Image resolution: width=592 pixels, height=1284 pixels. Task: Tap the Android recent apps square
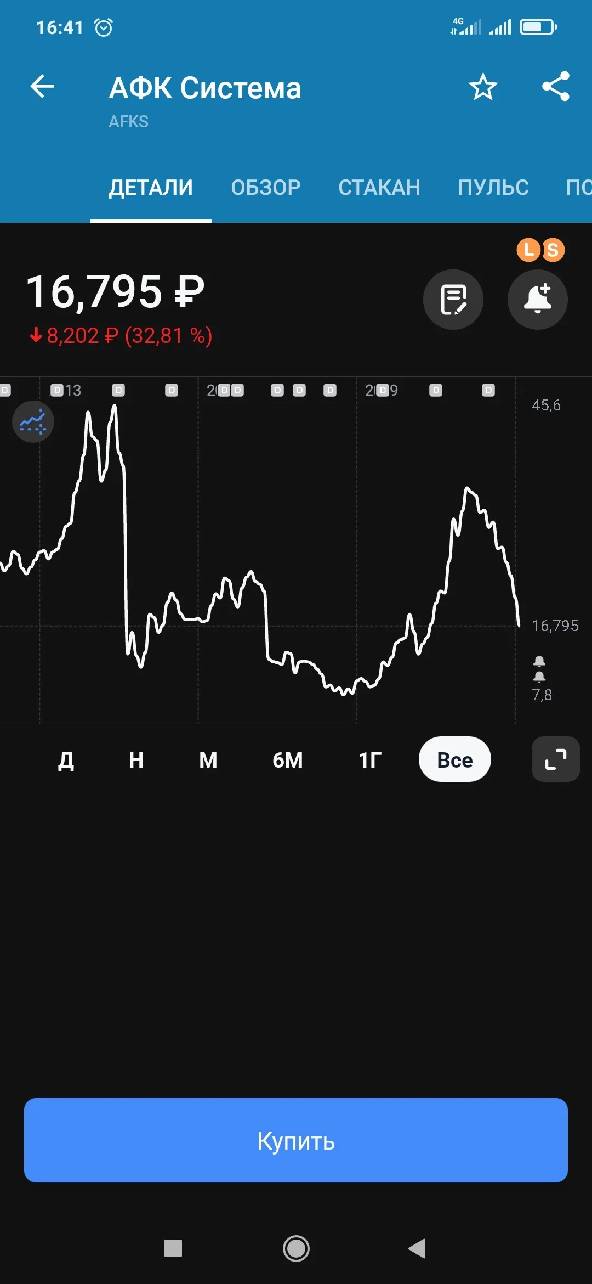pyautogui.click(x=173, y=1248)
